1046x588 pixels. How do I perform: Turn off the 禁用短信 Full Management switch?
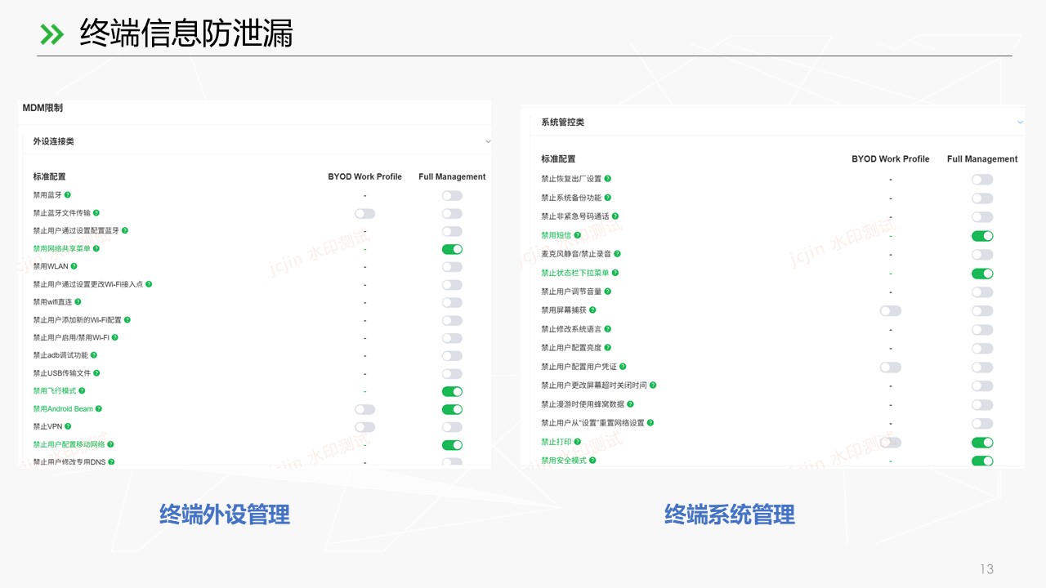(982, 236)
